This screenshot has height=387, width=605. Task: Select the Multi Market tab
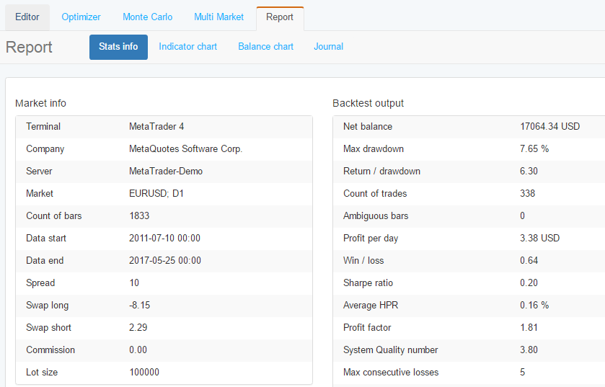219,17
